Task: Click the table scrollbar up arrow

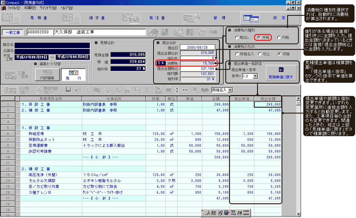Action: click(298, 99)
